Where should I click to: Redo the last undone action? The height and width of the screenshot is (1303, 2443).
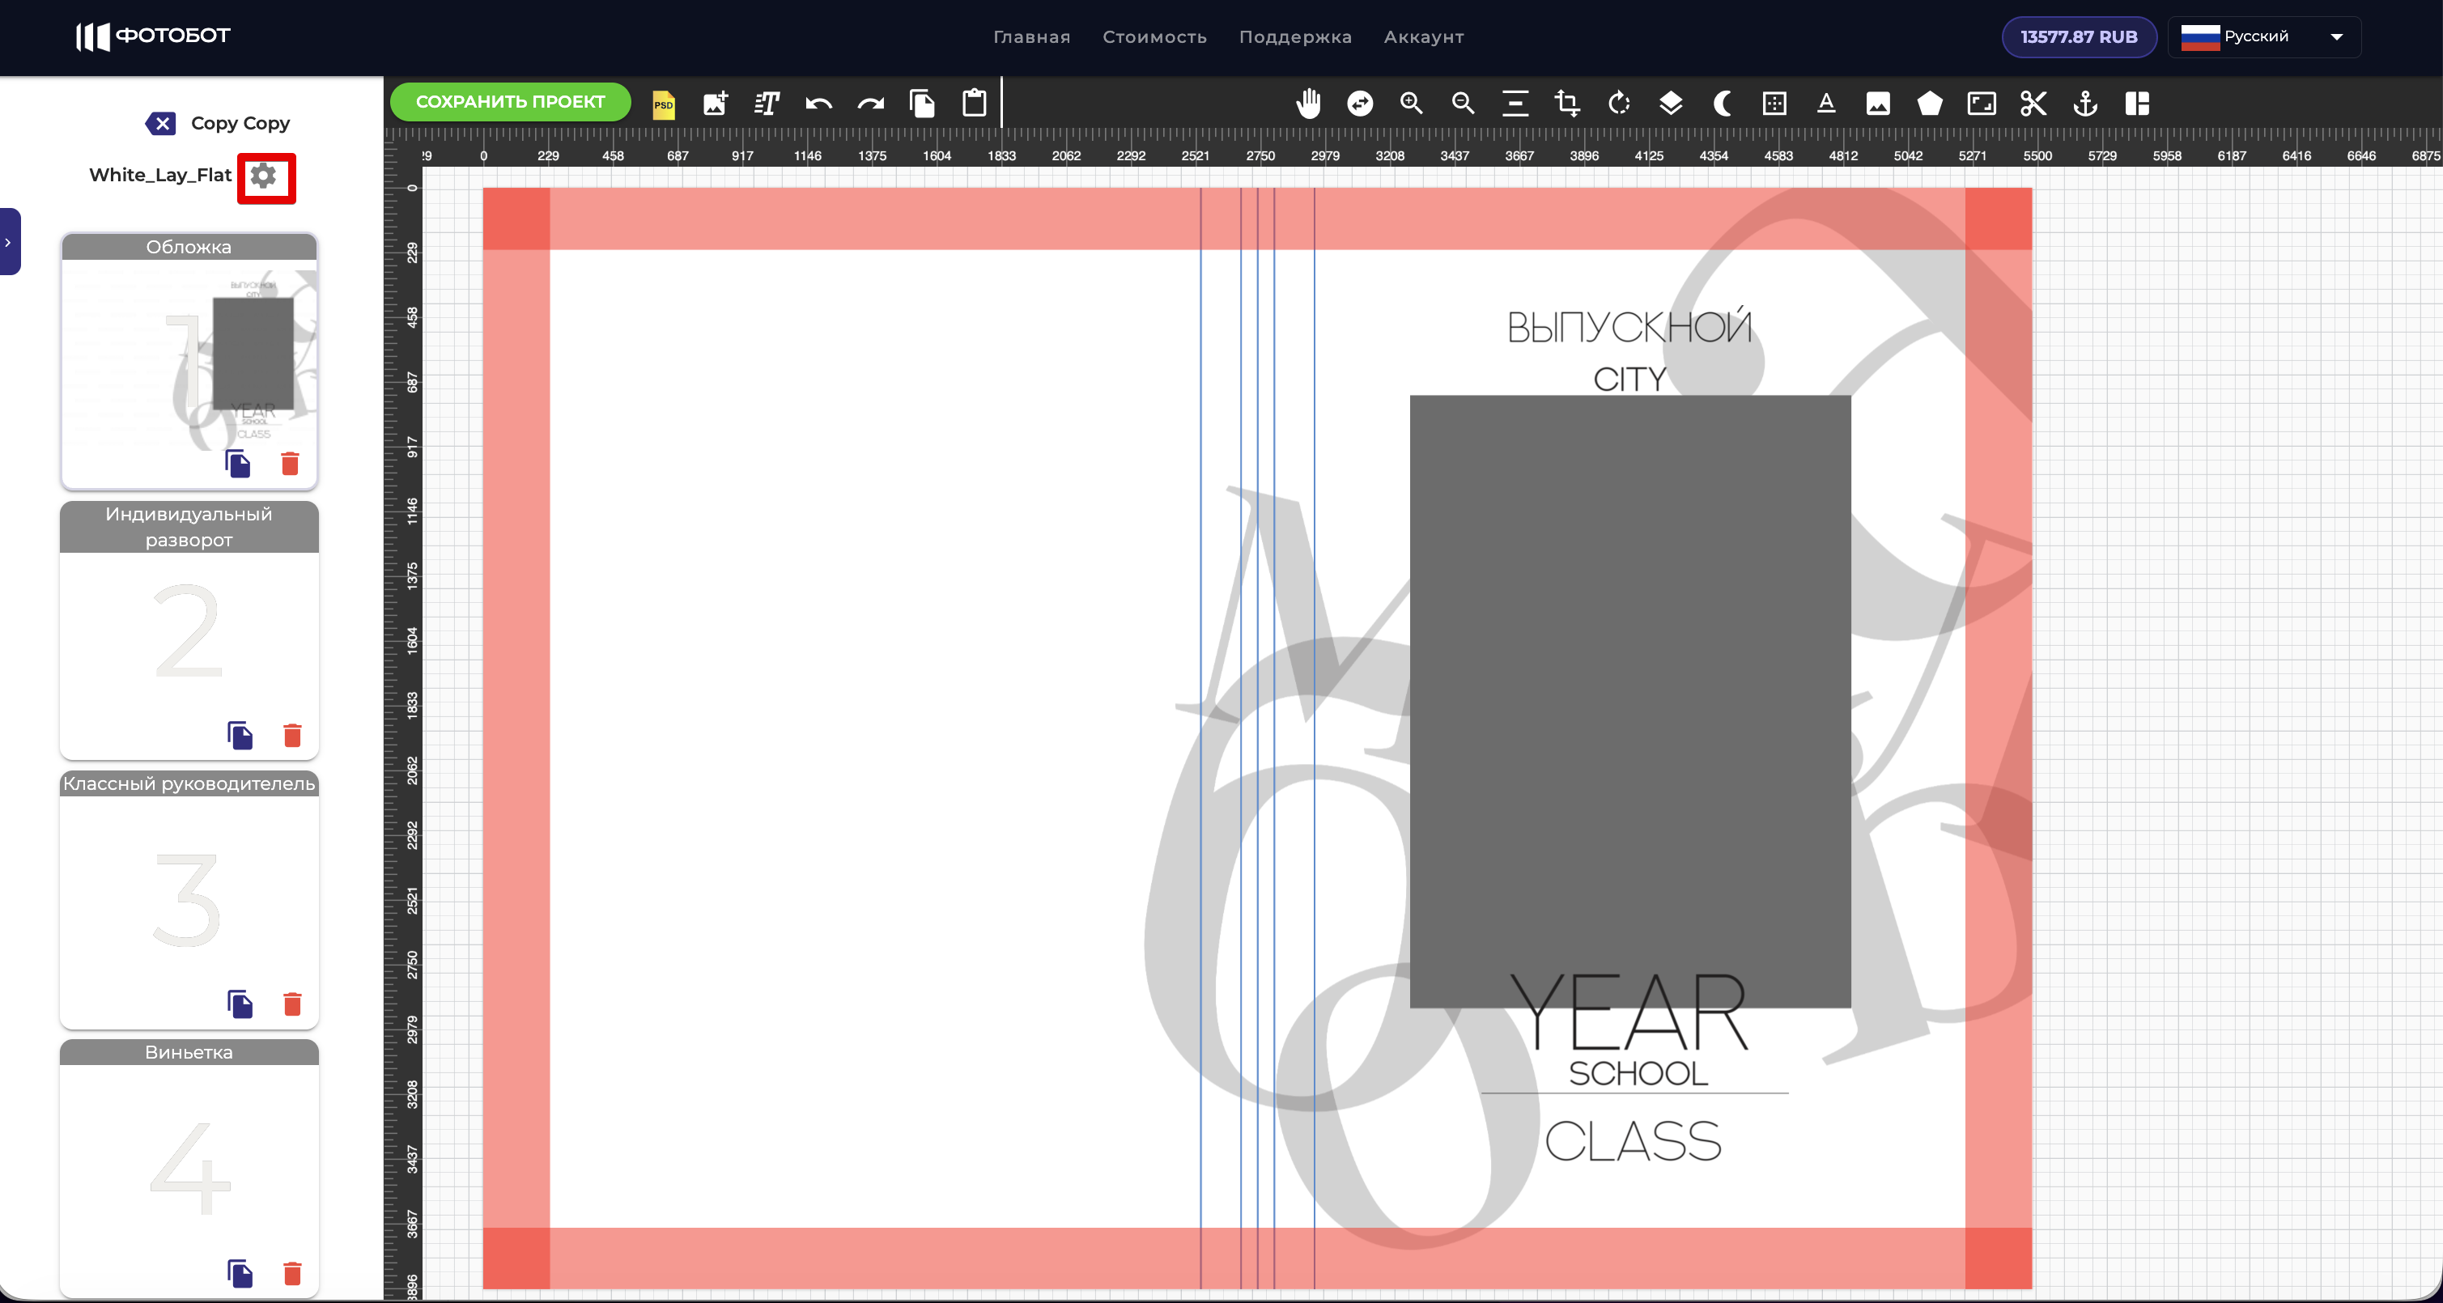(x=871, y=104)
